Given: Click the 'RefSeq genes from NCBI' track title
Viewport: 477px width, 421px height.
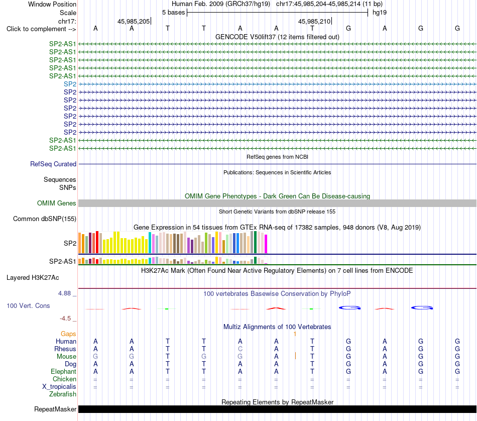Looking at the screenshot, I should click(x=277, y=157).
